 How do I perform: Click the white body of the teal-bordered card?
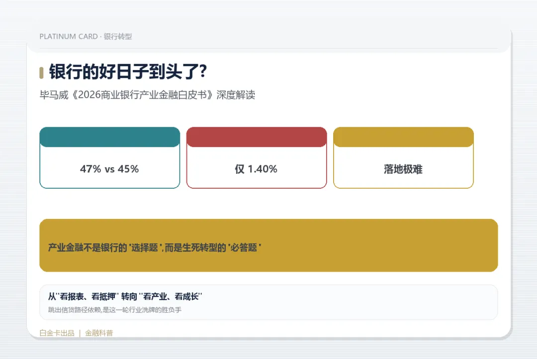[109, 167]
